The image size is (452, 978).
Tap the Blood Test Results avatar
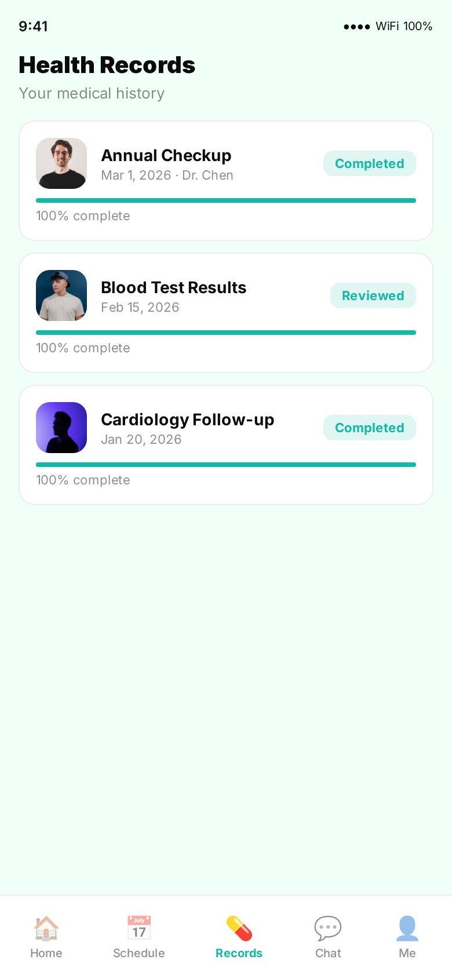point(61,295)
